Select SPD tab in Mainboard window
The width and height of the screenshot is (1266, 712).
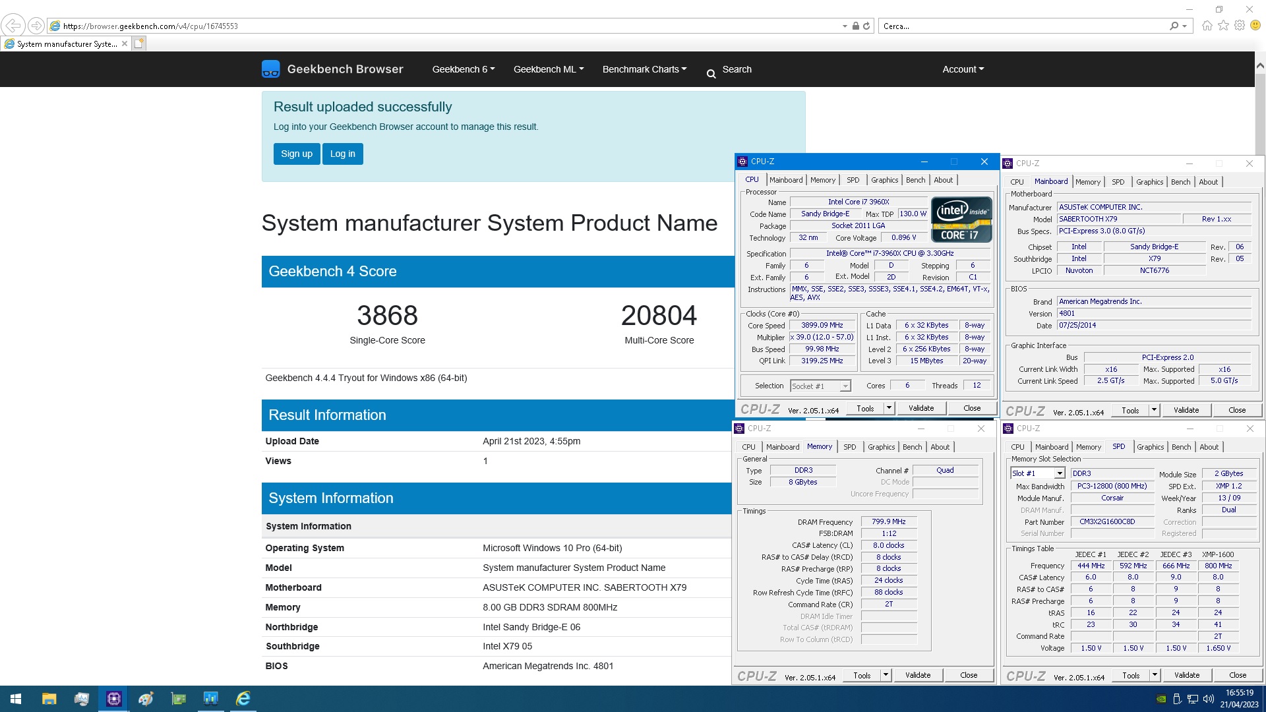click(x=1118, y=182)
